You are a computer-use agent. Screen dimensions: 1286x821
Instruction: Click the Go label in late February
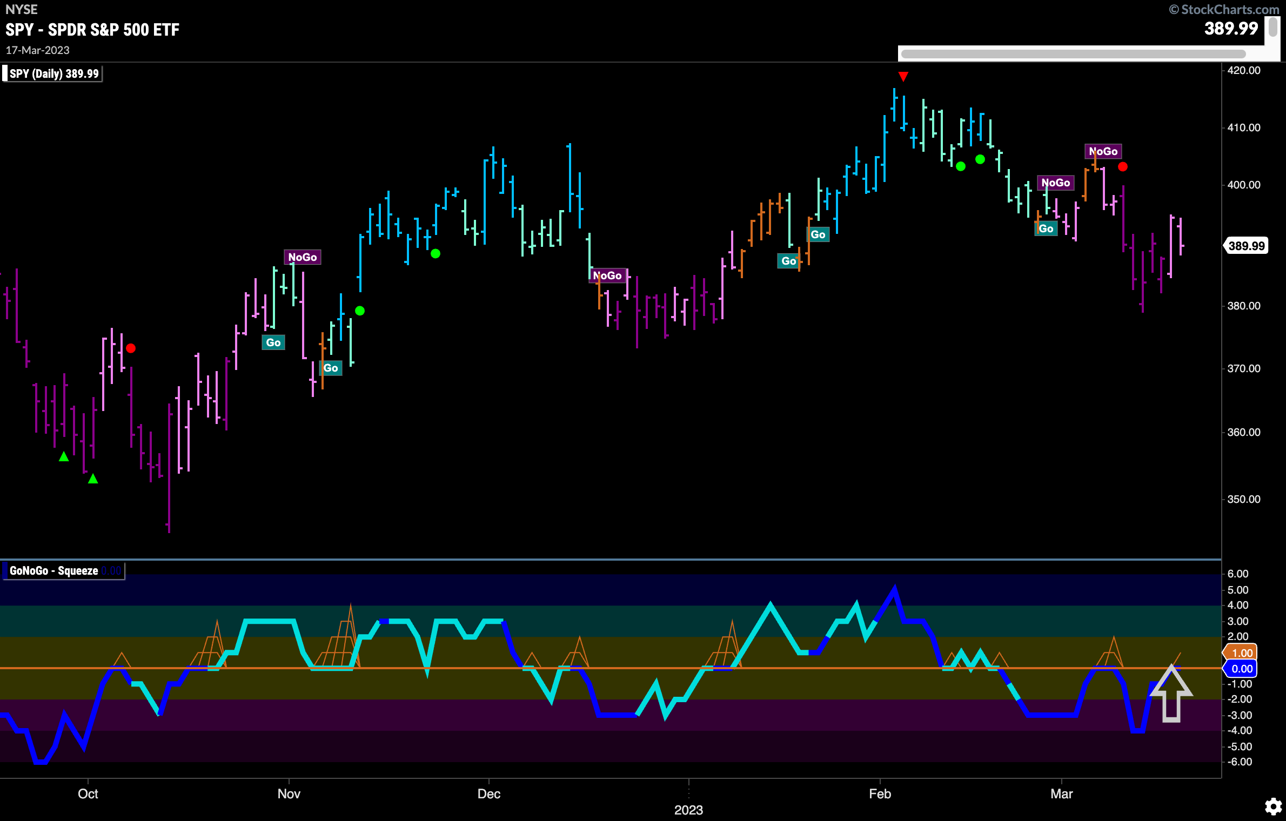click(x=1046, y=228)
